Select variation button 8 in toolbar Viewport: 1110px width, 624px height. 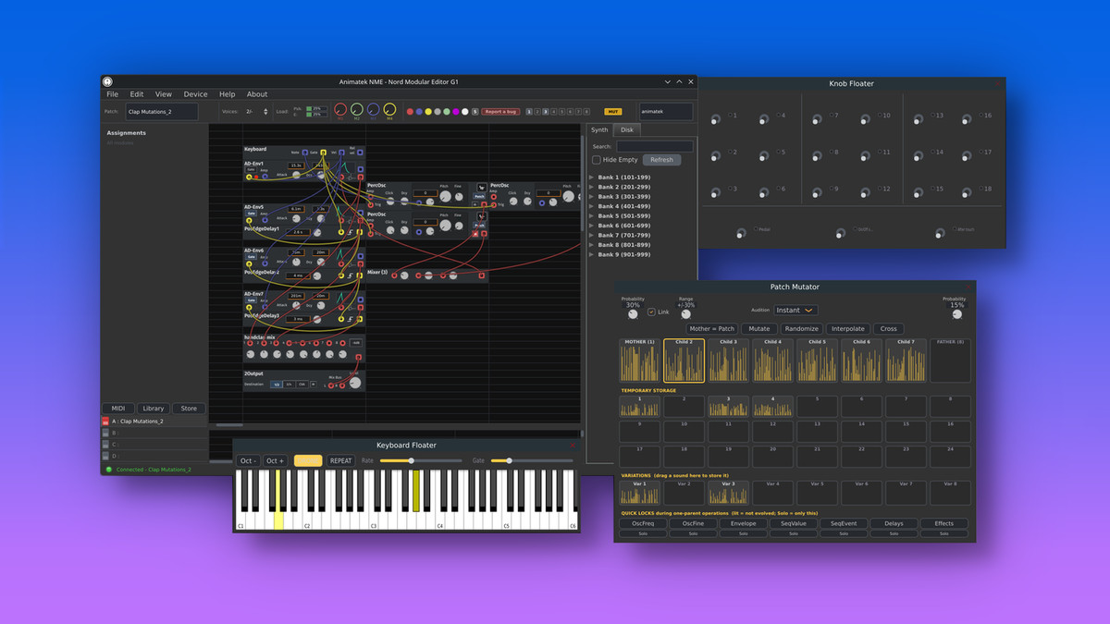(586, 112)
